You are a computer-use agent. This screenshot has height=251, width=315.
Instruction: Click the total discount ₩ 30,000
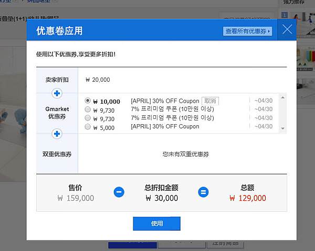click(162, 198)
